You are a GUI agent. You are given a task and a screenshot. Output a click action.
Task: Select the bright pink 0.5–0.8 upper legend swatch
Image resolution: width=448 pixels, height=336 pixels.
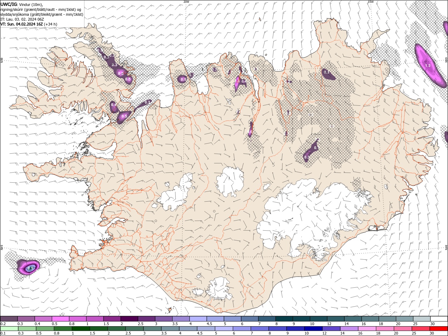click(60, 318)
